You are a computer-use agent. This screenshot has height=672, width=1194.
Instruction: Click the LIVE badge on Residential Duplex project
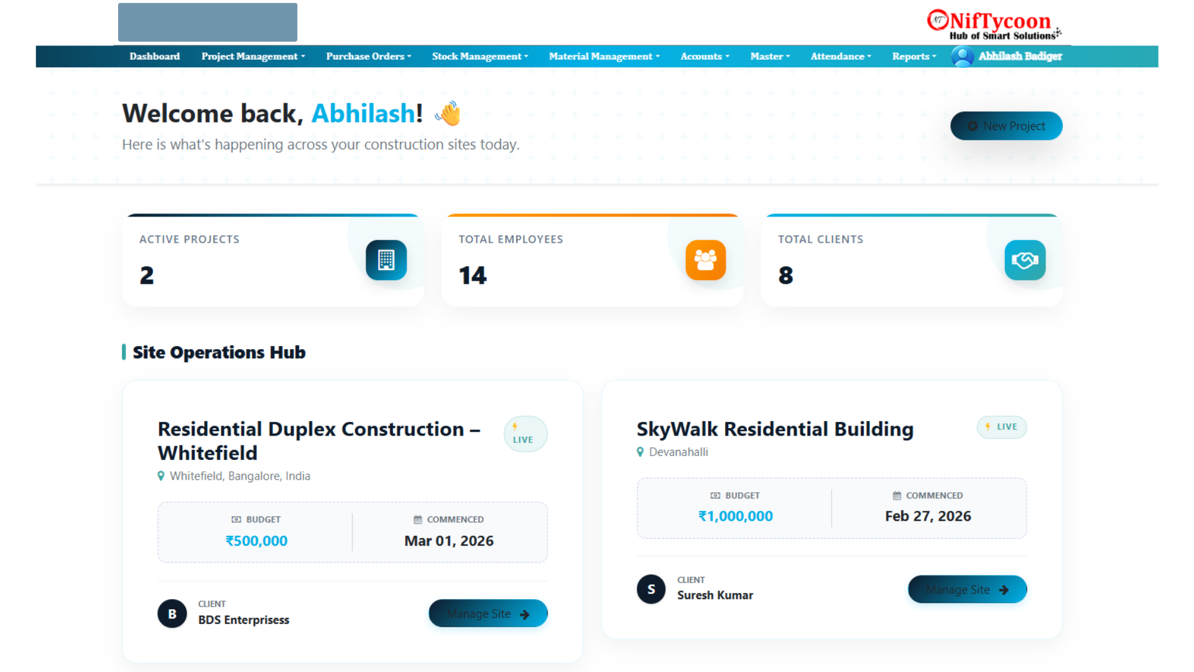(x=525, y=434)
